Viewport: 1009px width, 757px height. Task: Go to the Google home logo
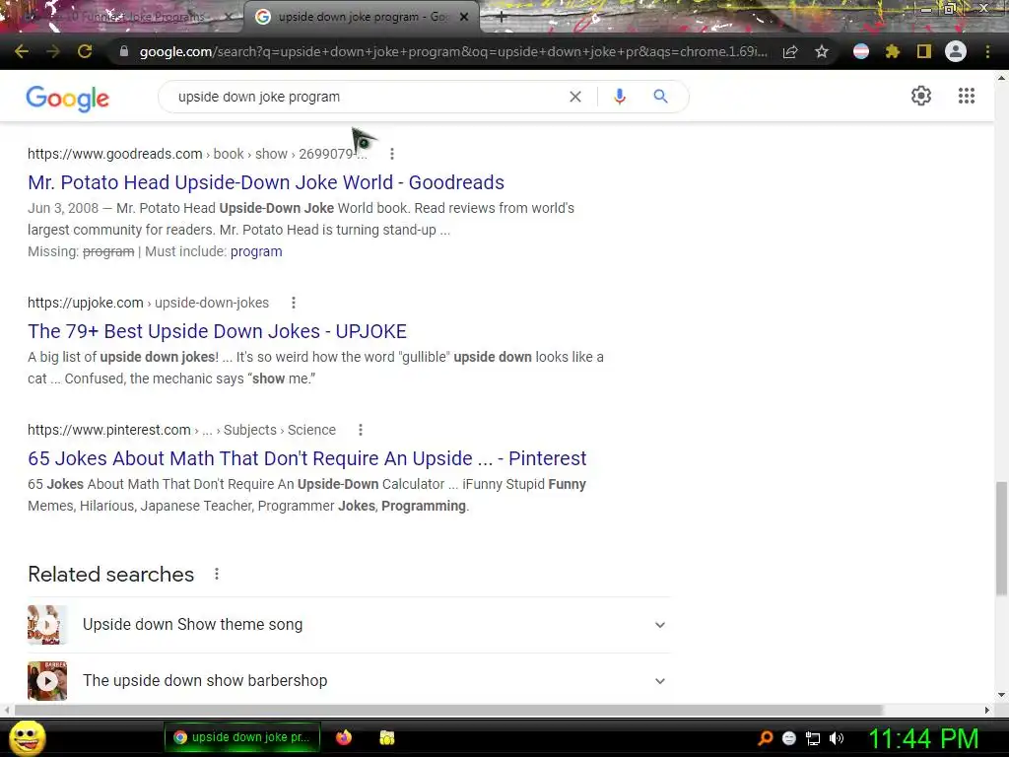pos(68,98)
